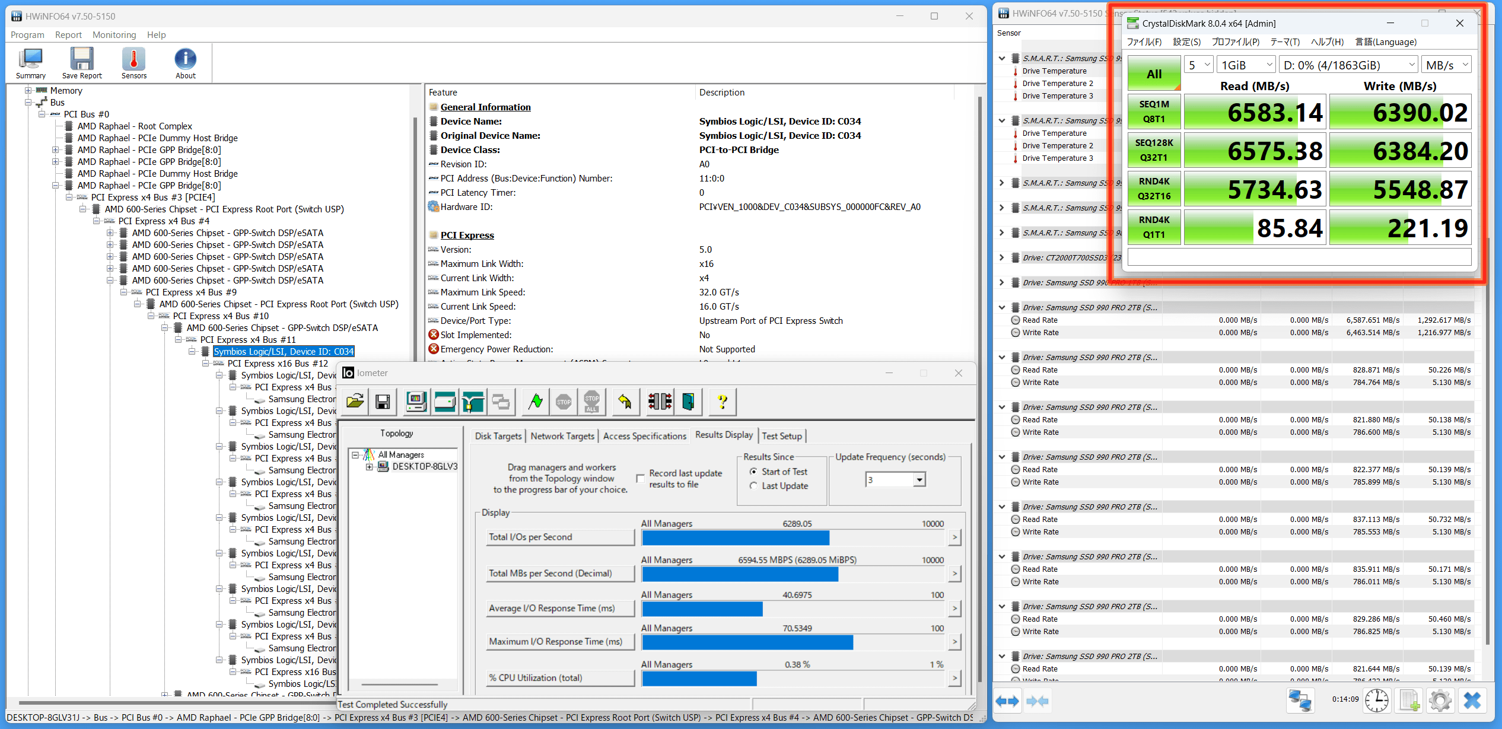Click the Average I/O Response Time button
This screenshot has height=729, width=1502.
tap(560, 608)
